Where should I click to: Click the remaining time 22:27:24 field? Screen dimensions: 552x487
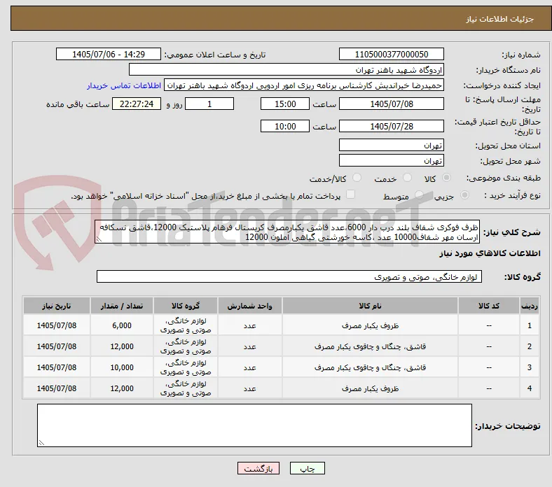click(x=137, y=104)
